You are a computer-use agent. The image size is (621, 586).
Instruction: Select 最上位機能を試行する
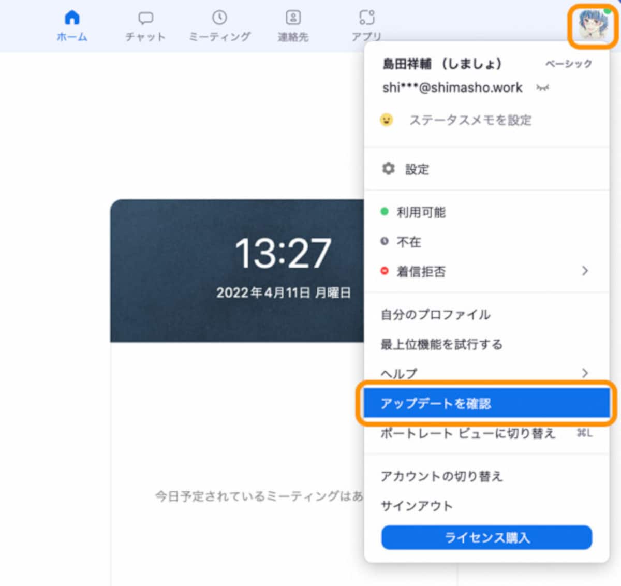click(x=486, y=344)
